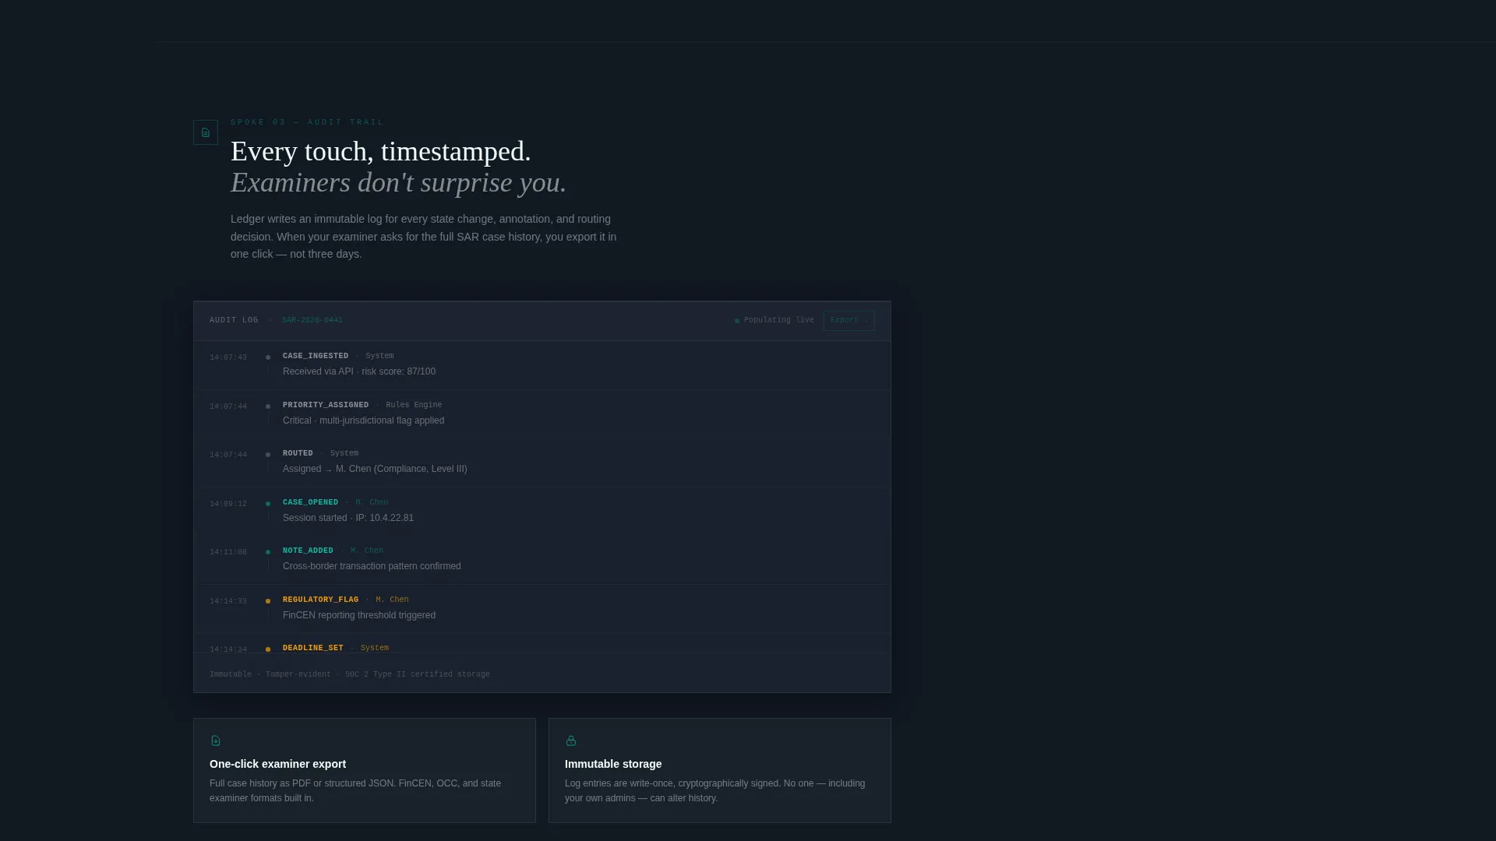Click the AUDIT LOG header label
The image size is (1496, 841).
pos(234,321)
